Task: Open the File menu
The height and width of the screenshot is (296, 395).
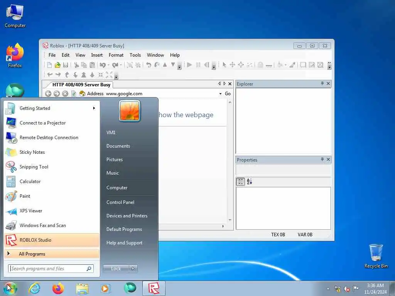Action: pyautogui.click(x=52, y=55)
